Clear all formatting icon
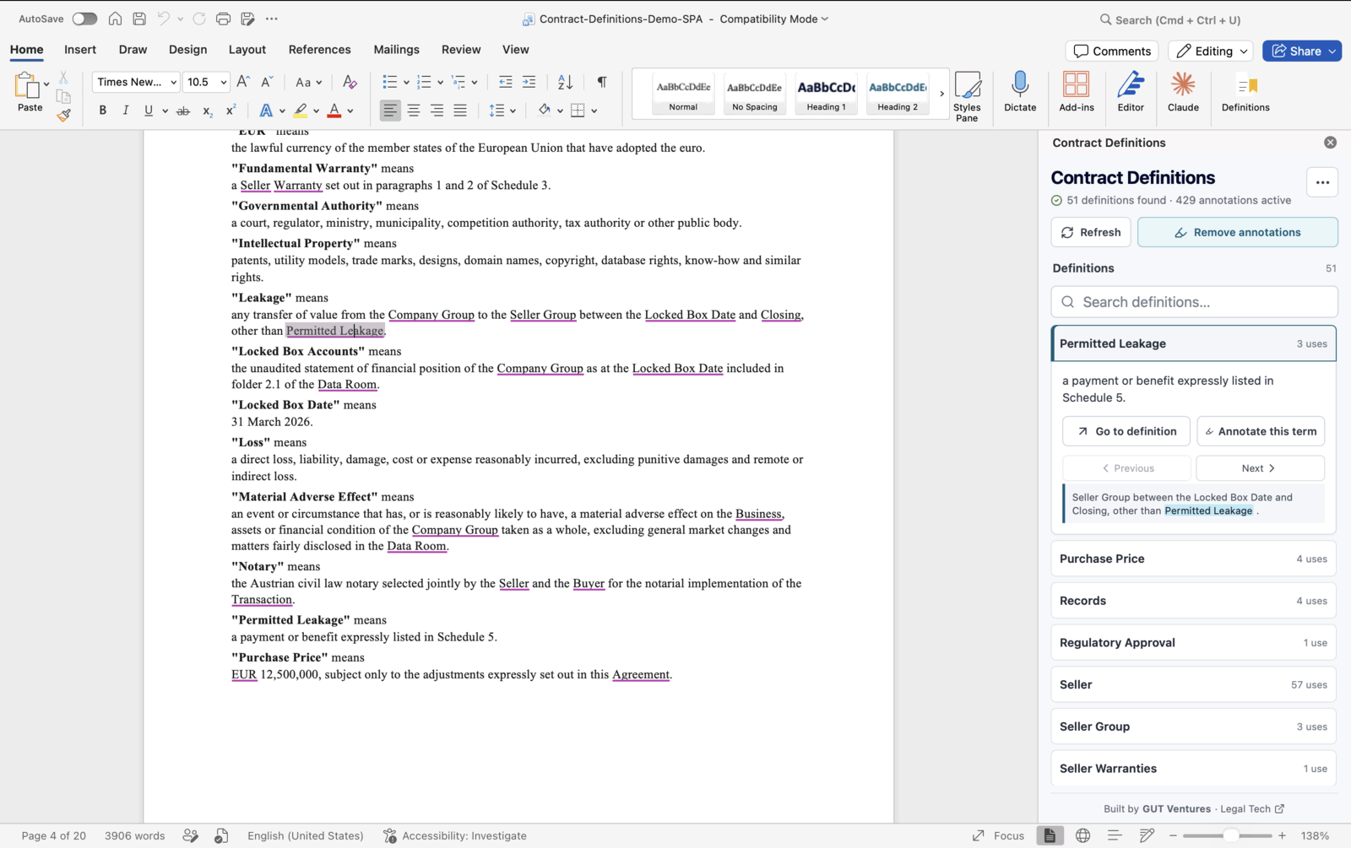Screen dimensions: 1351x848 click(350, 82)
